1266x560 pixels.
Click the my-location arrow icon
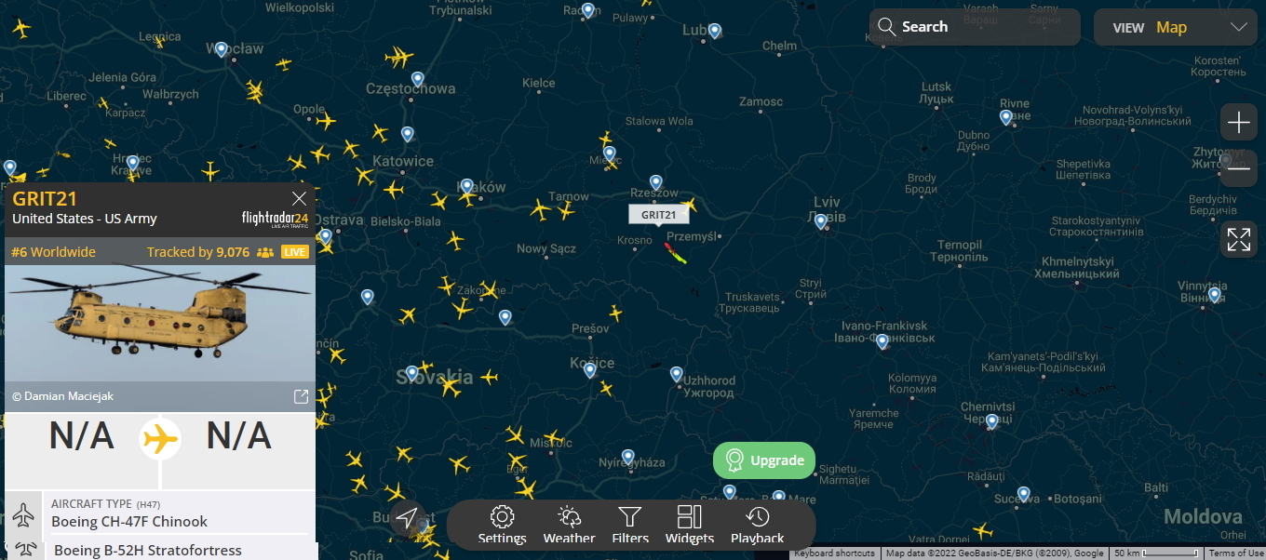coord(407,518)
